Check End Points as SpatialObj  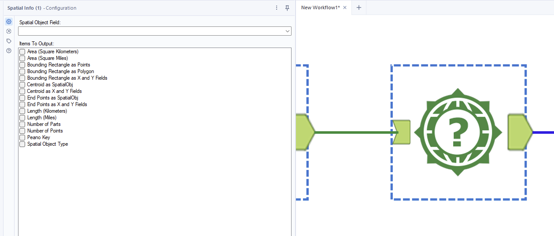click(22, 98)
